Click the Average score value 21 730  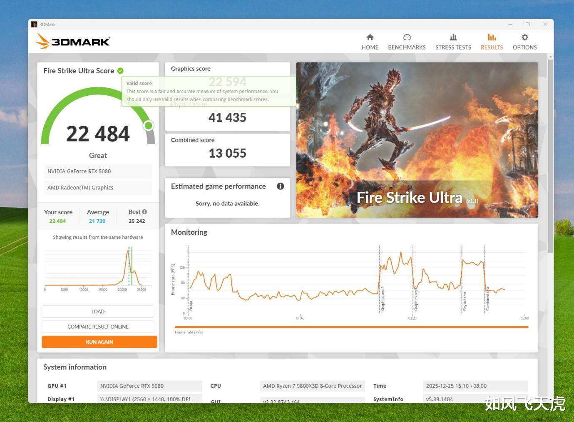click(x=97, y=221)
